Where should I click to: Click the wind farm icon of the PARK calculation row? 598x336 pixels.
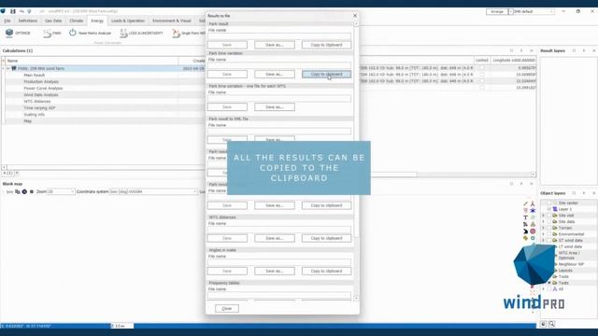coord(14,68)
